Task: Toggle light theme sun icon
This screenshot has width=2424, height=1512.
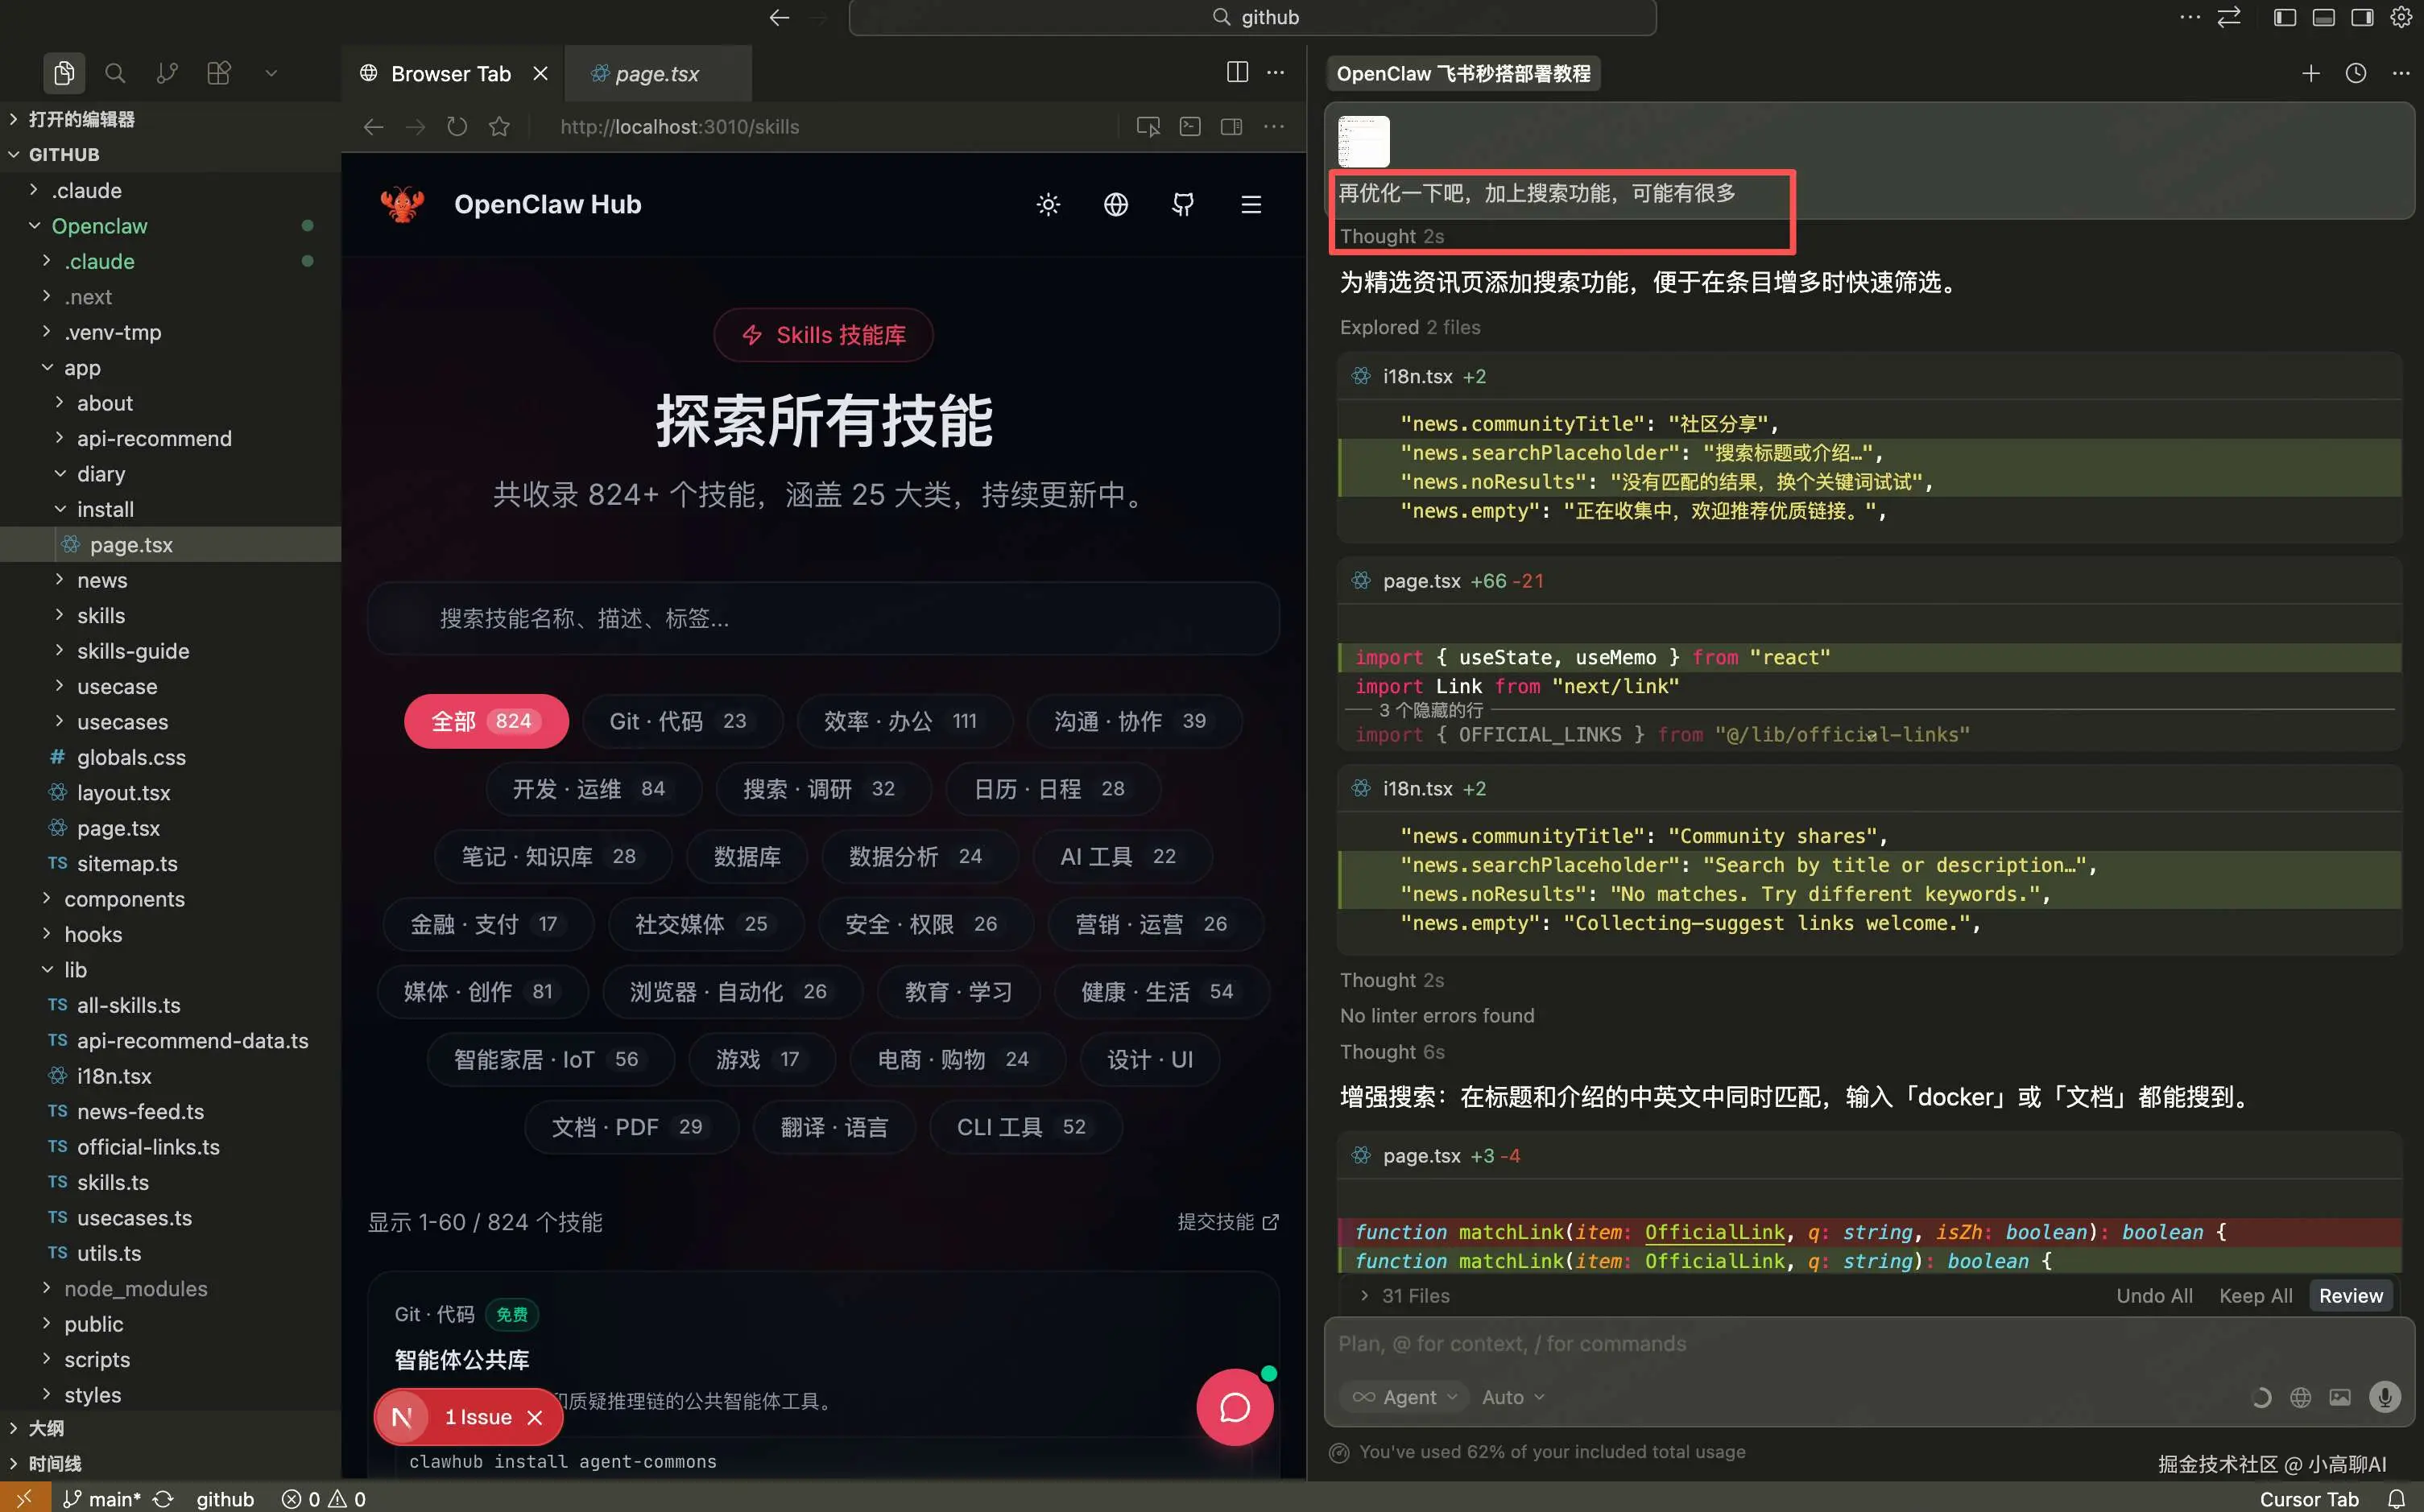Action: point(1048,205)
